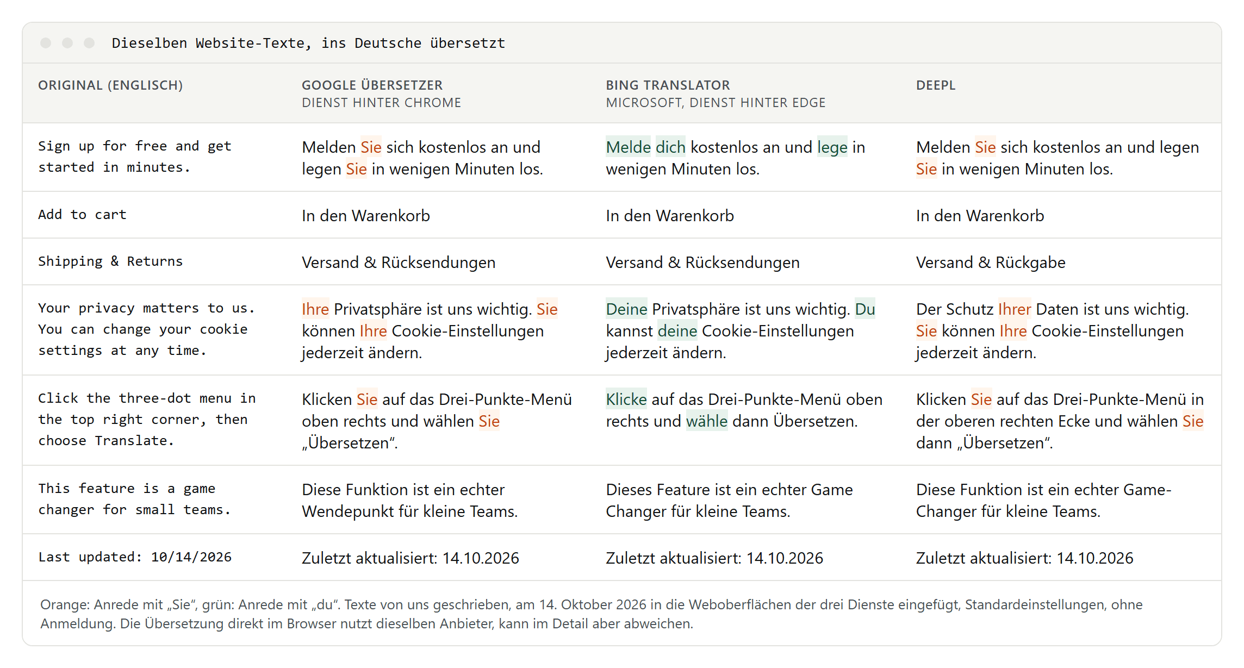Image resolution: width=1244 pixels, height=668 pixels.
Task: Click Bing cell starting 'Klicke auf das Drei-Punkte-Menü'
Action: (x=744, y=410)
